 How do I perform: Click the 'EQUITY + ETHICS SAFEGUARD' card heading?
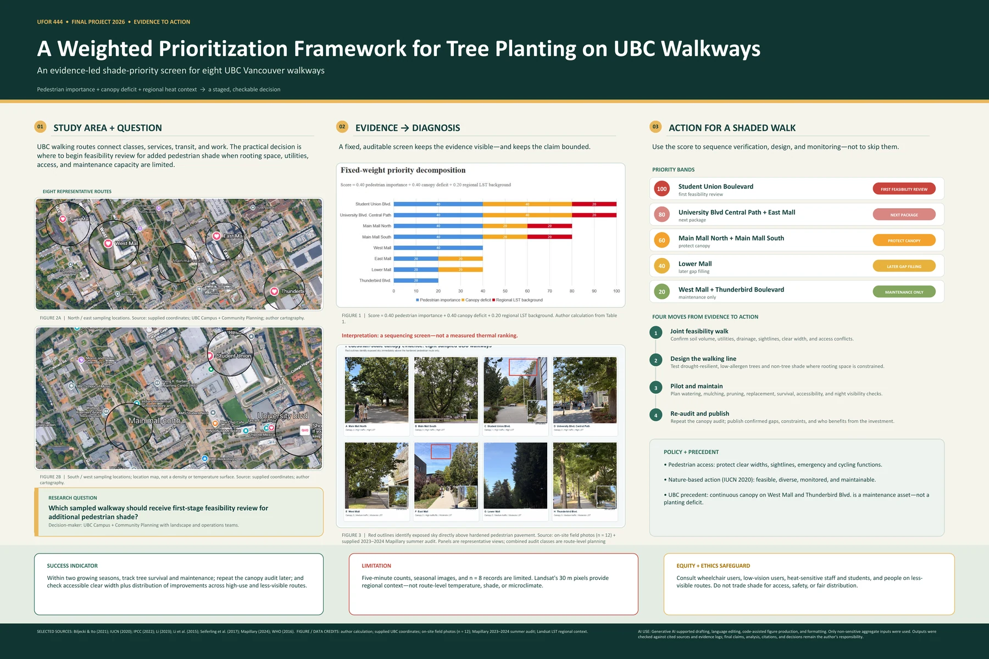[713, 566]
